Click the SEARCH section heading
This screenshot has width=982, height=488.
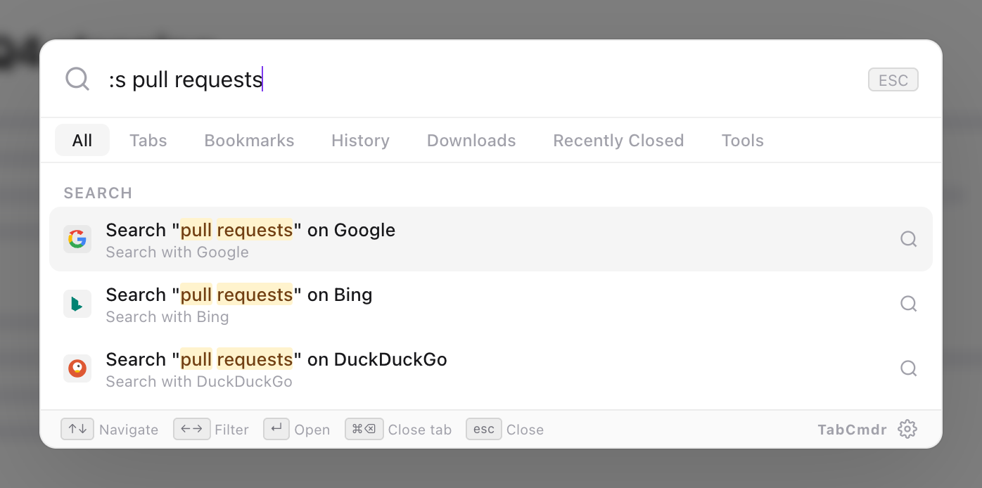click(98, 193)
